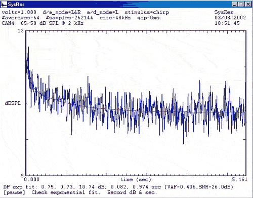Click the gap=0ms parameter text
Screen dimensions: 253x198
point(148,18)
